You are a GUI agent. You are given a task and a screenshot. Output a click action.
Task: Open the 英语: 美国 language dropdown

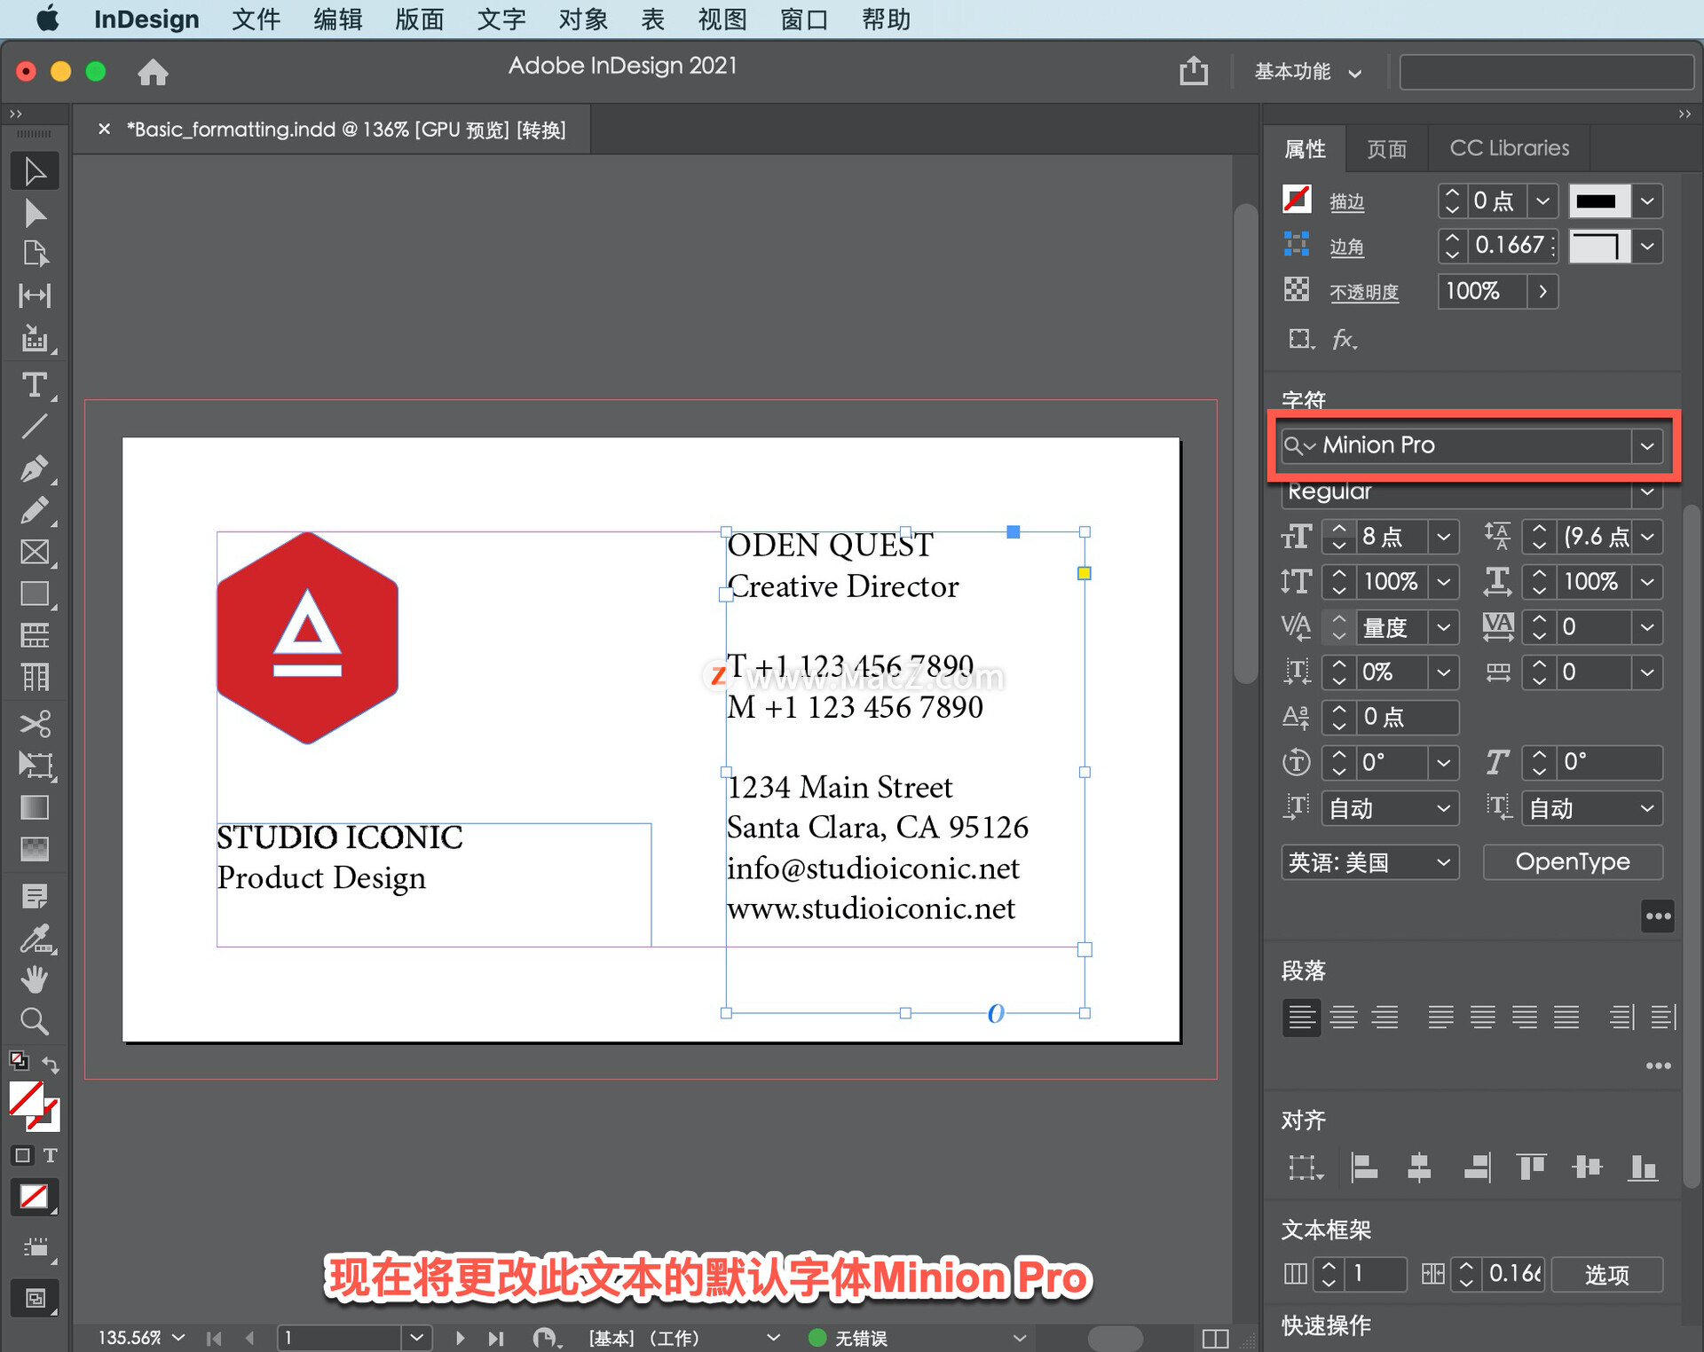pyautogui.click(x=1369, y=862)
